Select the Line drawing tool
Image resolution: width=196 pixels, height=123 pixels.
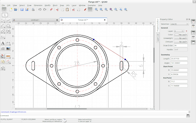pos(8,20)
